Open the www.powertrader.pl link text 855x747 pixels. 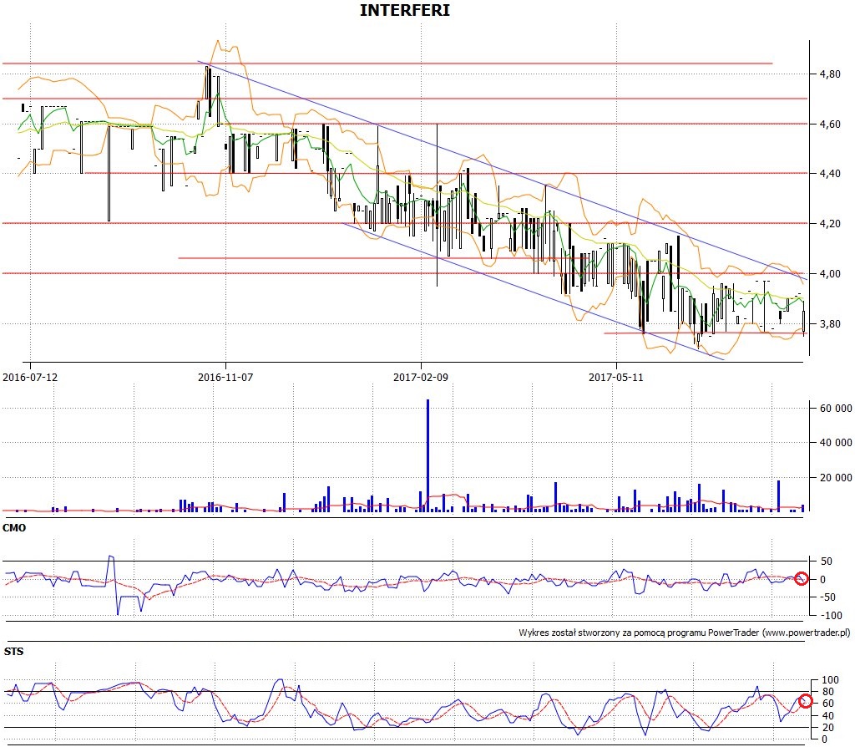(x=806, y=633)
